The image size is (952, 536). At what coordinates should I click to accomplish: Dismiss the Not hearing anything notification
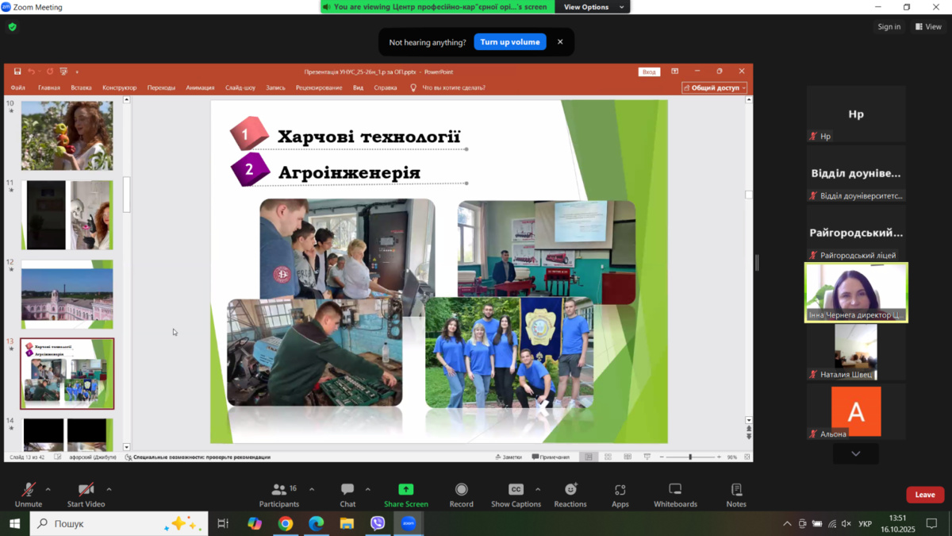560,42
